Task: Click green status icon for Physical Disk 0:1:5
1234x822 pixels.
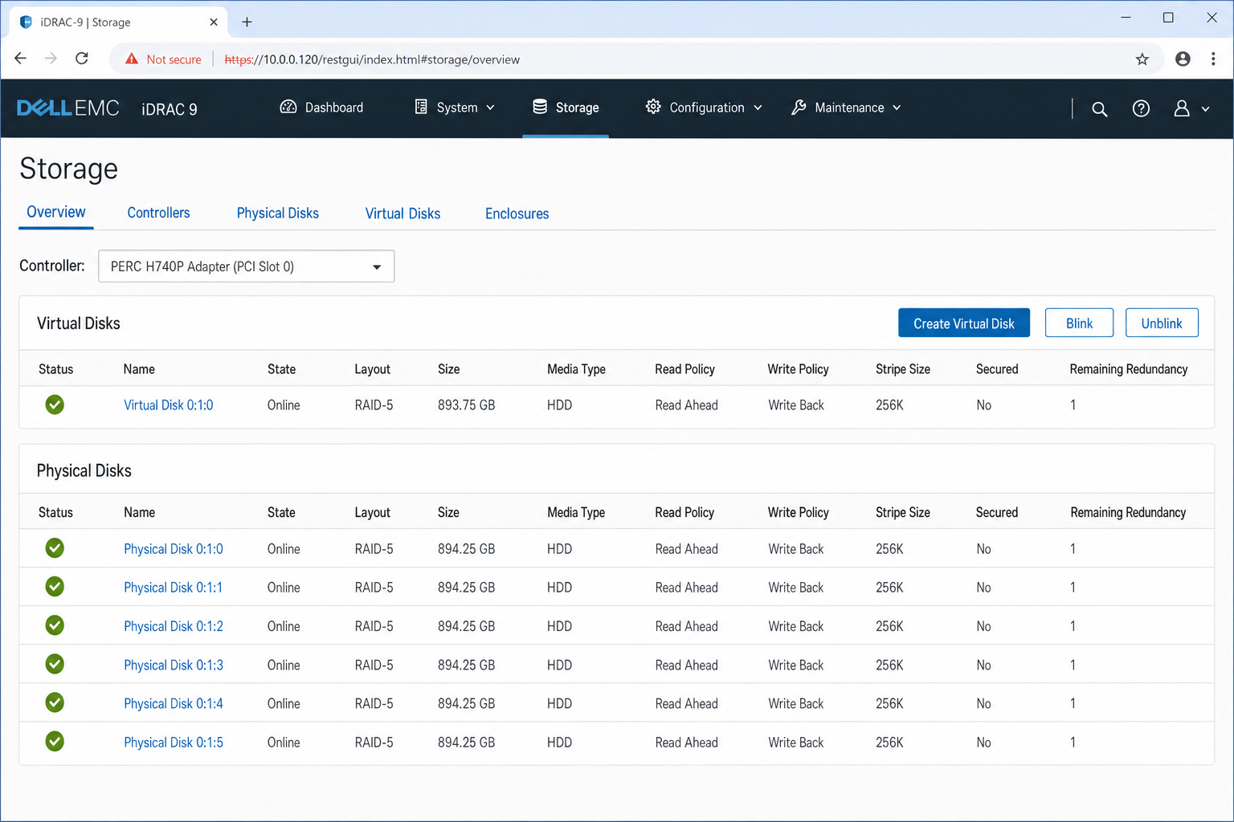Action: coord(55,741)
